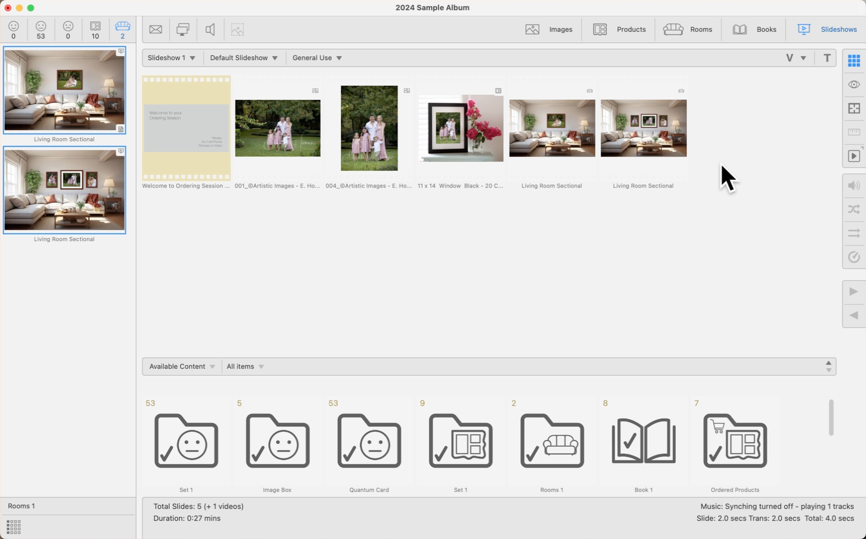
Task: Select the Welcome to Ordering Session slide
Action: tap(186, 128)
